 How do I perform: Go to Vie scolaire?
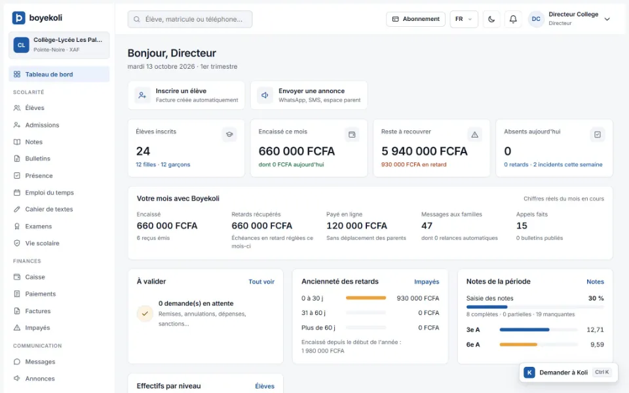59,243
